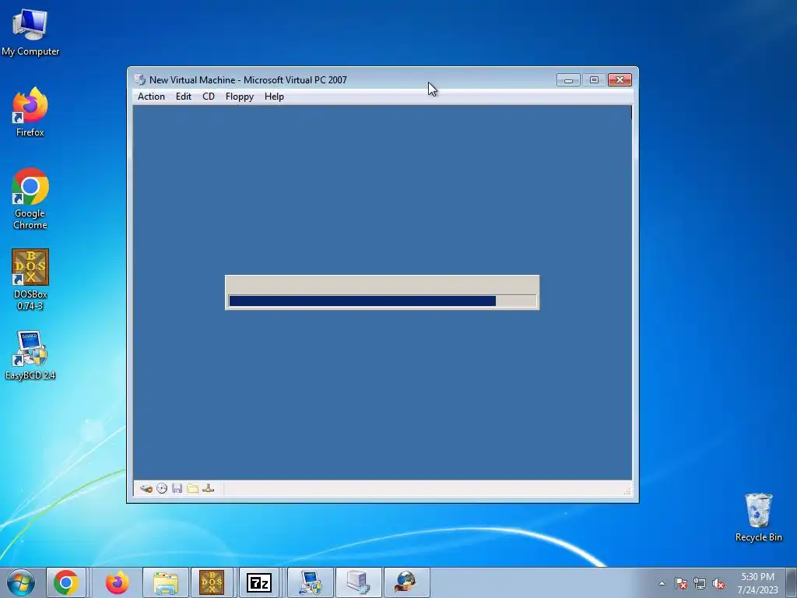Click the EasyBCD taskbar icon
Viewport: 797px width, 598px height.
311,582
